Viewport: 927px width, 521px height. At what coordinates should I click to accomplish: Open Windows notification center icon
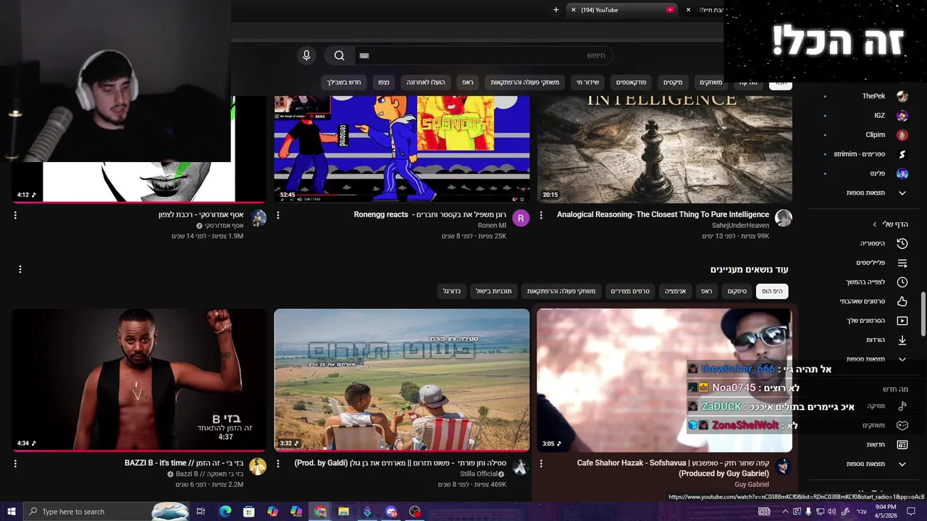[x=911, y=512]
